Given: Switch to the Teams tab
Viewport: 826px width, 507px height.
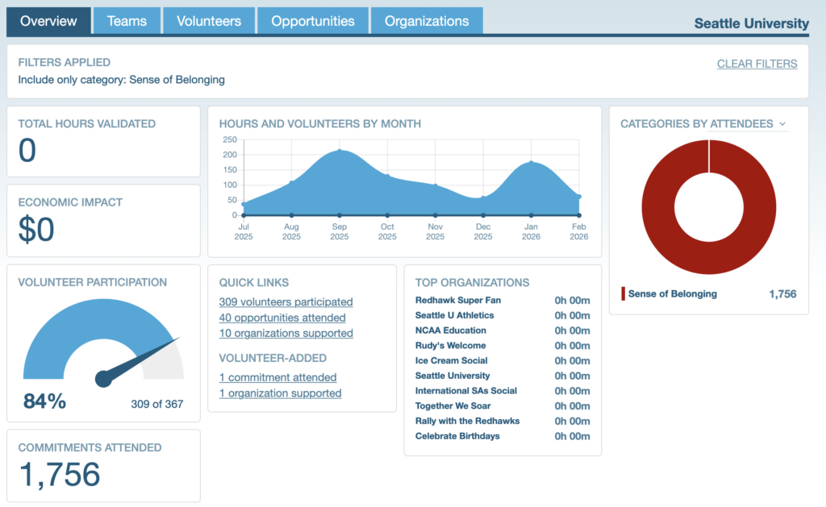Looking at the screenshot, I should 127,21.
